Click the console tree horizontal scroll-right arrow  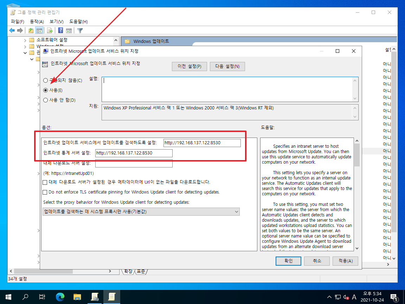pyautogui.click(x=110, y=271)
